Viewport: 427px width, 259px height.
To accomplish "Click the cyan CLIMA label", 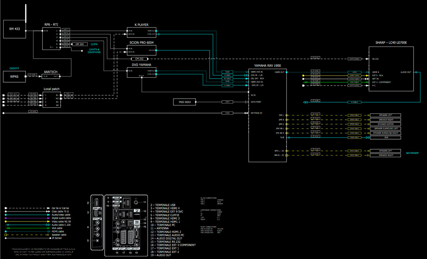I will coord(94,44).
